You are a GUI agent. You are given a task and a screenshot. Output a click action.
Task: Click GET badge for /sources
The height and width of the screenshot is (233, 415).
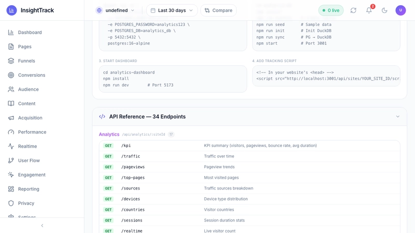(108, 188)
